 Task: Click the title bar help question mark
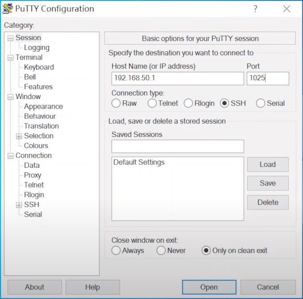[255, 9]
